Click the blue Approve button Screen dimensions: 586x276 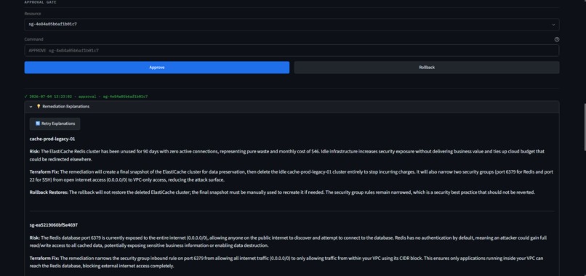pyautogui.click(x=157, y=68)
